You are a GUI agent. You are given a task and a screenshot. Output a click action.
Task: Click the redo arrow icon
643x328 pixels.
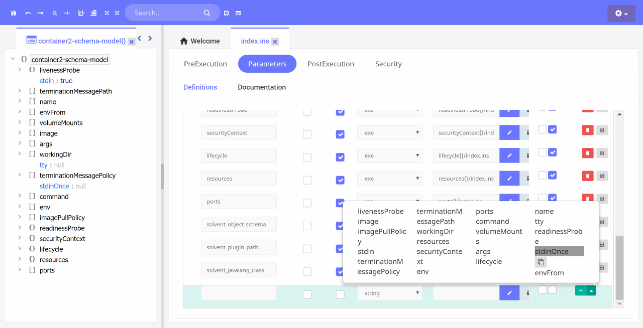pyautogui.click(x=40, y=13)
